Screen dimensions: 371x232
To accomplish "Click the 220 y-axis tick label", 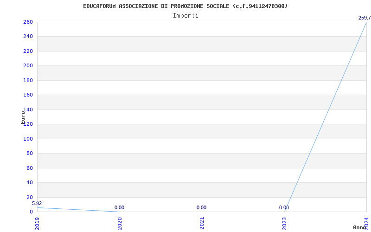I will tap(28, 51).
